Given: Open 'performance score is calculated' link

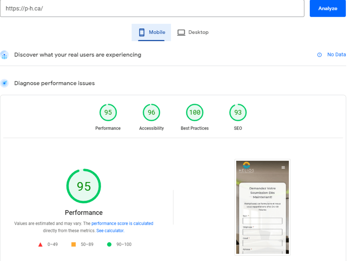Looking at the screenshot, I should coord(122,223).
